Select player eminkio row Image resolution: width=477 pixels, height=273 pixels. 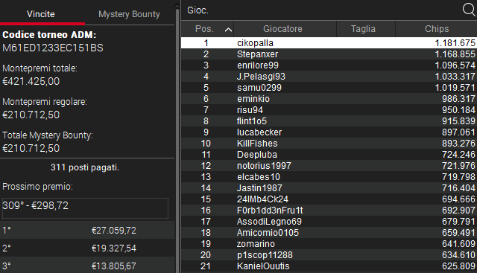coord(329,99)
